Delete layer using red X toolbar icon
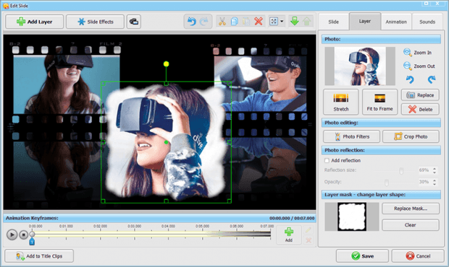The image size is (449, 267). click(259, 22)
